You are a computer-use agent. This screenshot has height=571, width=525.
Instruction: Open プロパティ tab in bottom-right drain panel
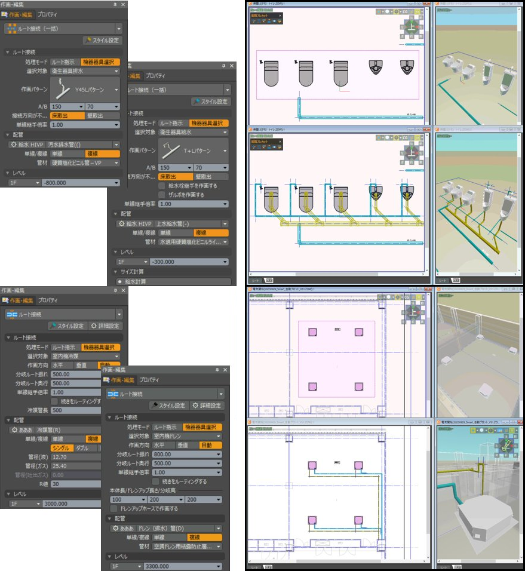(149, 380)
